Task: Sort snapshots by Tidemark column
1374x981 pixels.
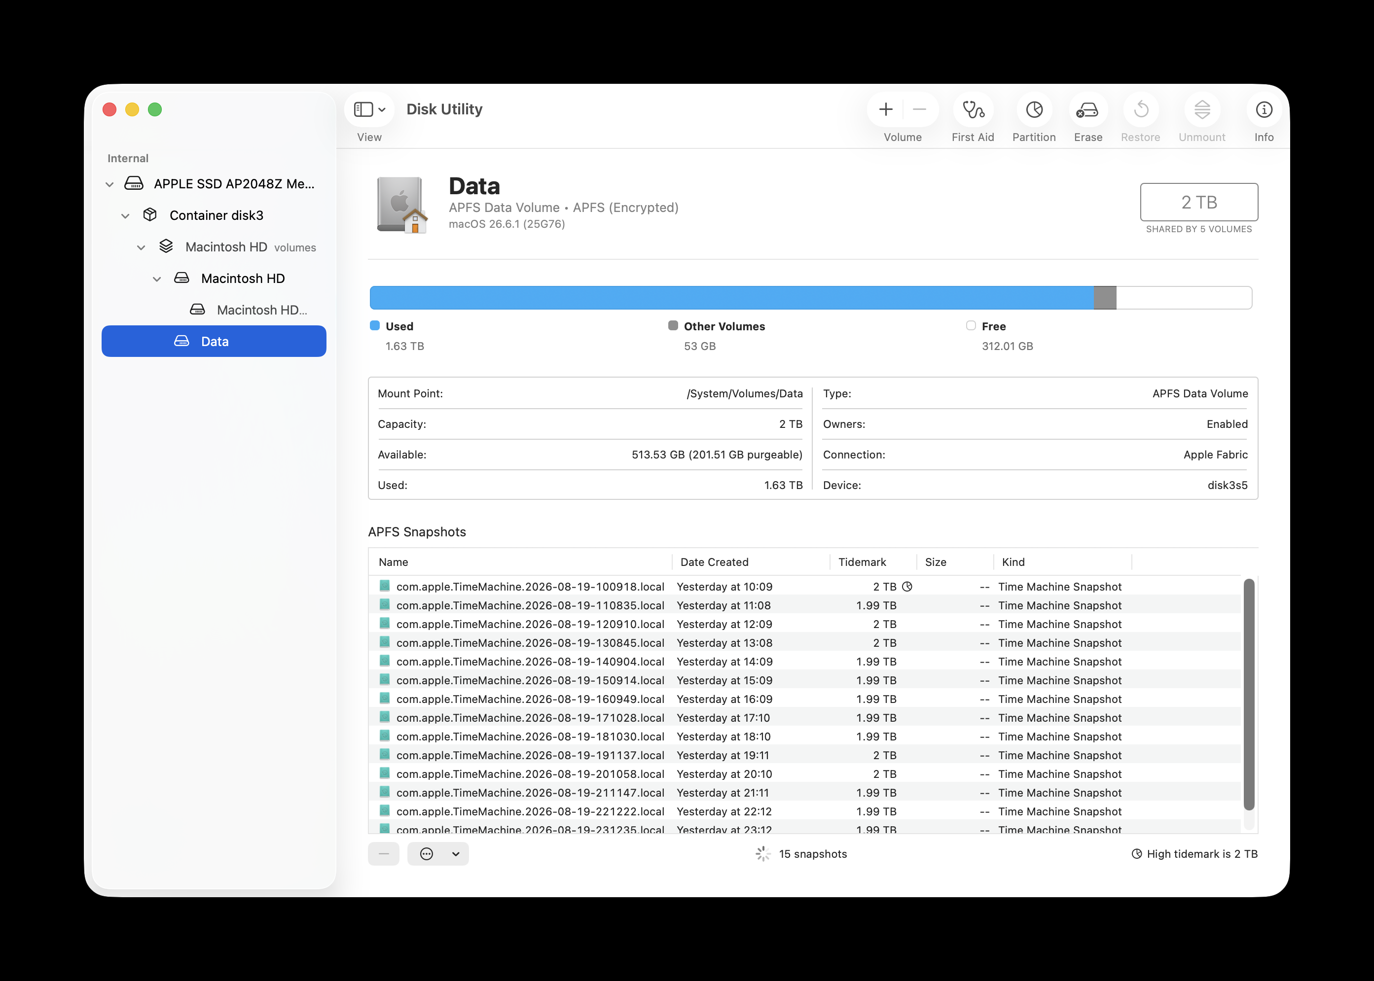Action: coord(873,562)
